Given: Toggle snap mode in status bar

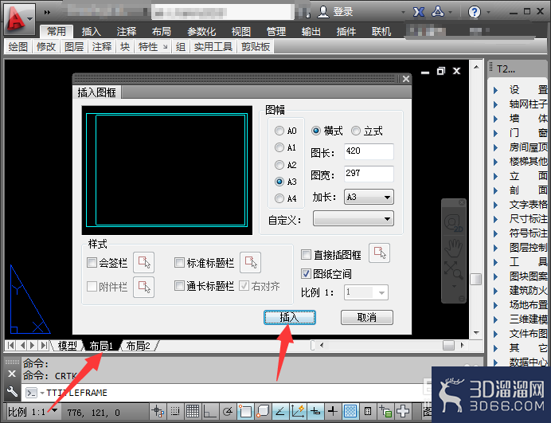Looking at the screenshot, I should point(175,411).
